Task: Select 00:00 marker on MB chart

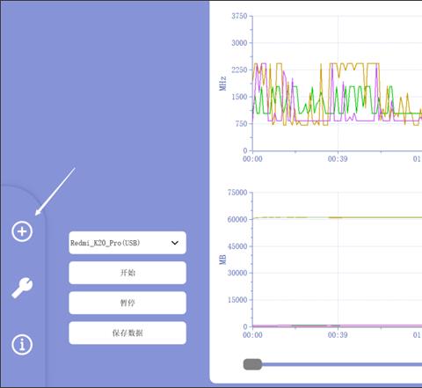Action: coord(252,335)
